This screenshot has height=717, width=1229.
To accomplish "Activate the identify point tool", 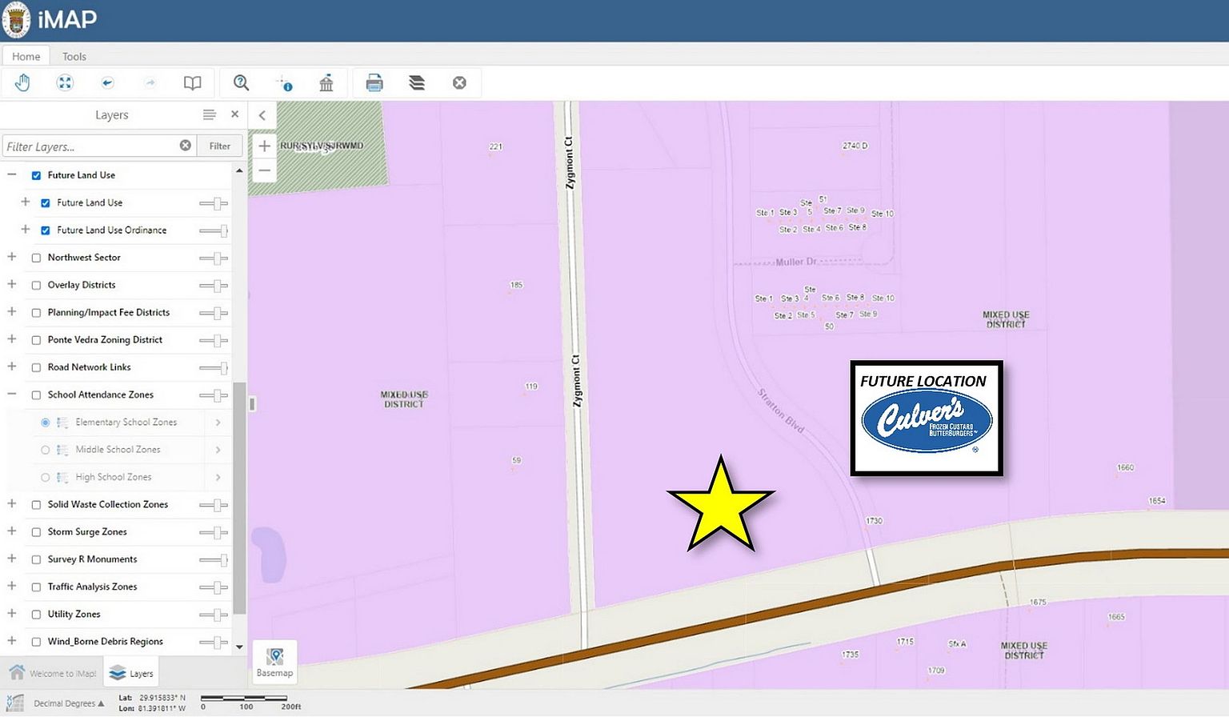I will 284,82.
